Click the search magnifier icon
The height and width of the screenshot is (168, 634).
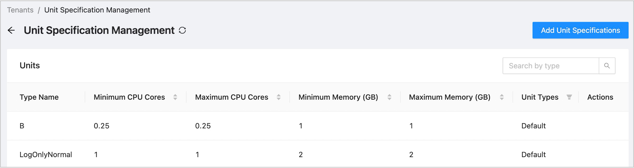coord(607,66)
